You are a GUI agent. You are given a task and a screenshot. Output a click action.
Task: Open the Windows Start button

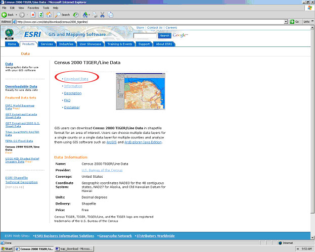coord(7,249)
